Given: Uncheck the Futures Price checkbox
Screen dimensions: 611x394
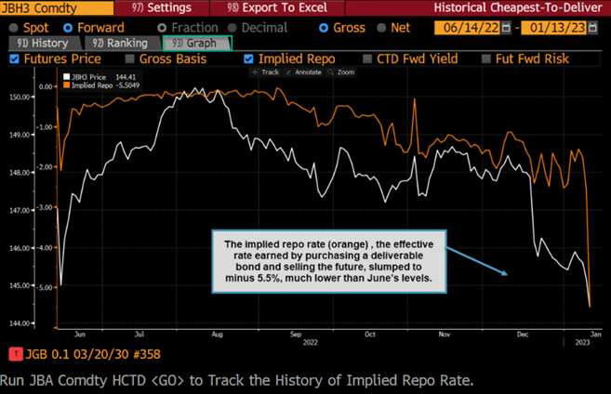Looking at the screenshot, I should click(x=14, y=59).
